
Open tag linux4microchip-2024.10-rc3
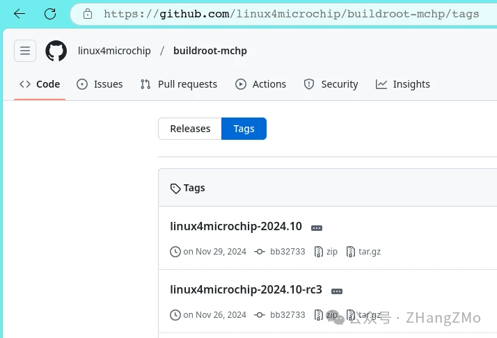(x=246, y=290)
